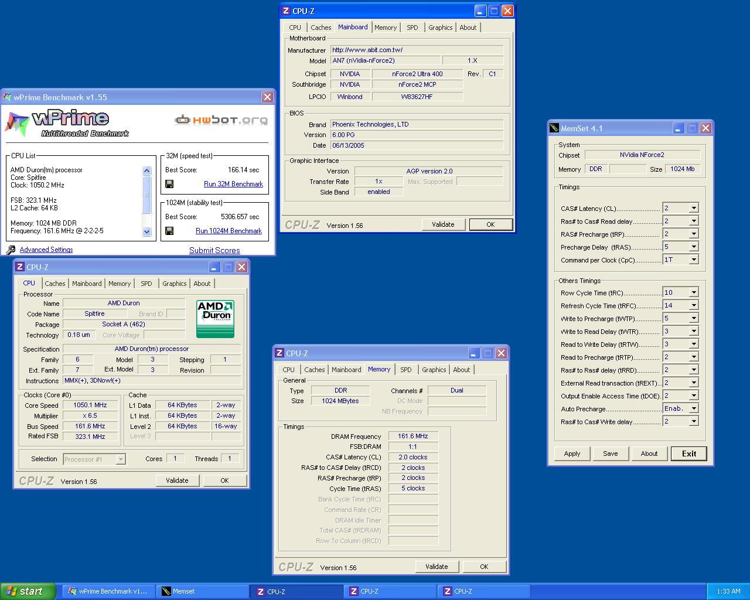Image resolution: width=750 pixels, height=600 pixels.
Task: Click Save button in MemSet
Action: [611, 454]
